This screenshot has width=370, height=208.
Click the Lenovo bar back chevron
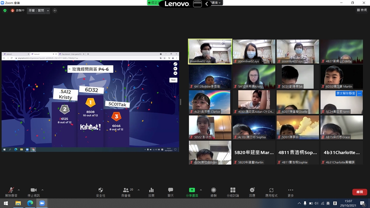[206, 4]
